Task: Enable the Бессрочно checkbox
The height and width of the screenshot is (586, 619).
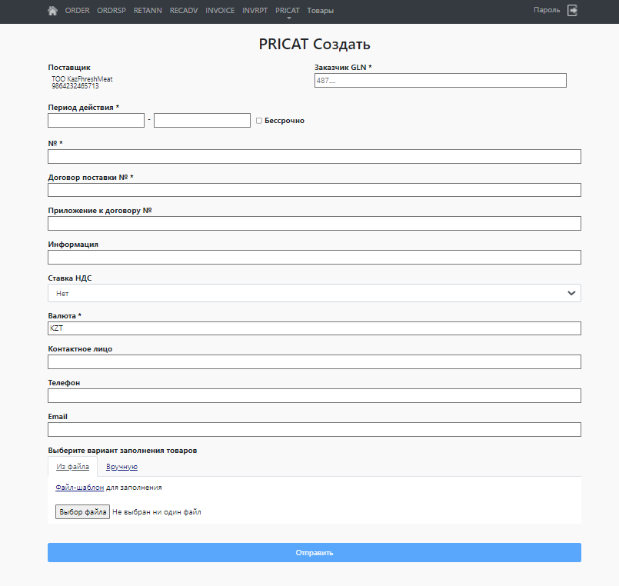Action: click(259, 121)
